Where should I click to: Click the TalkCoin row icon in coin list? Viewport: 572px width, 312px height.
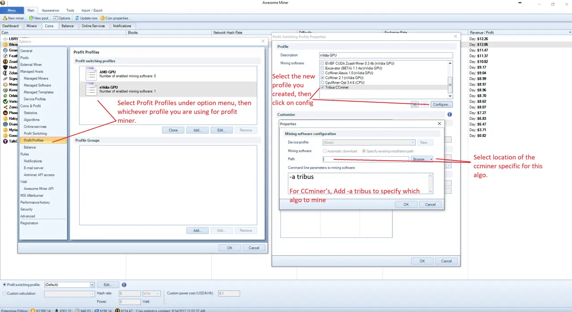pyautogui.click(x=5, y=141)
